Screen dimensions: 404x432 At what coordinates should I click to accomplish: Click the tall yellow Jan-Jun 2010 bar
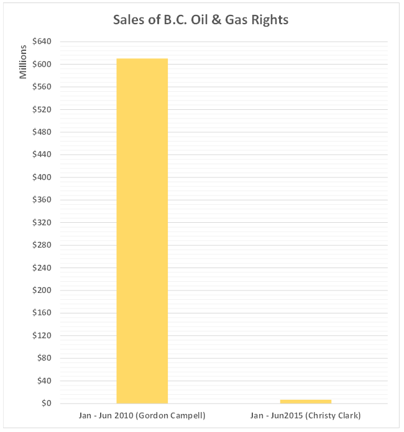coord(142,231)
